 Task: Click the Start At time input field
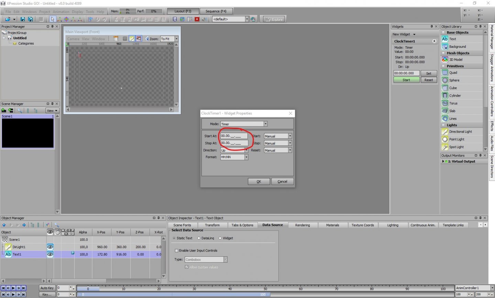point(234,136)
